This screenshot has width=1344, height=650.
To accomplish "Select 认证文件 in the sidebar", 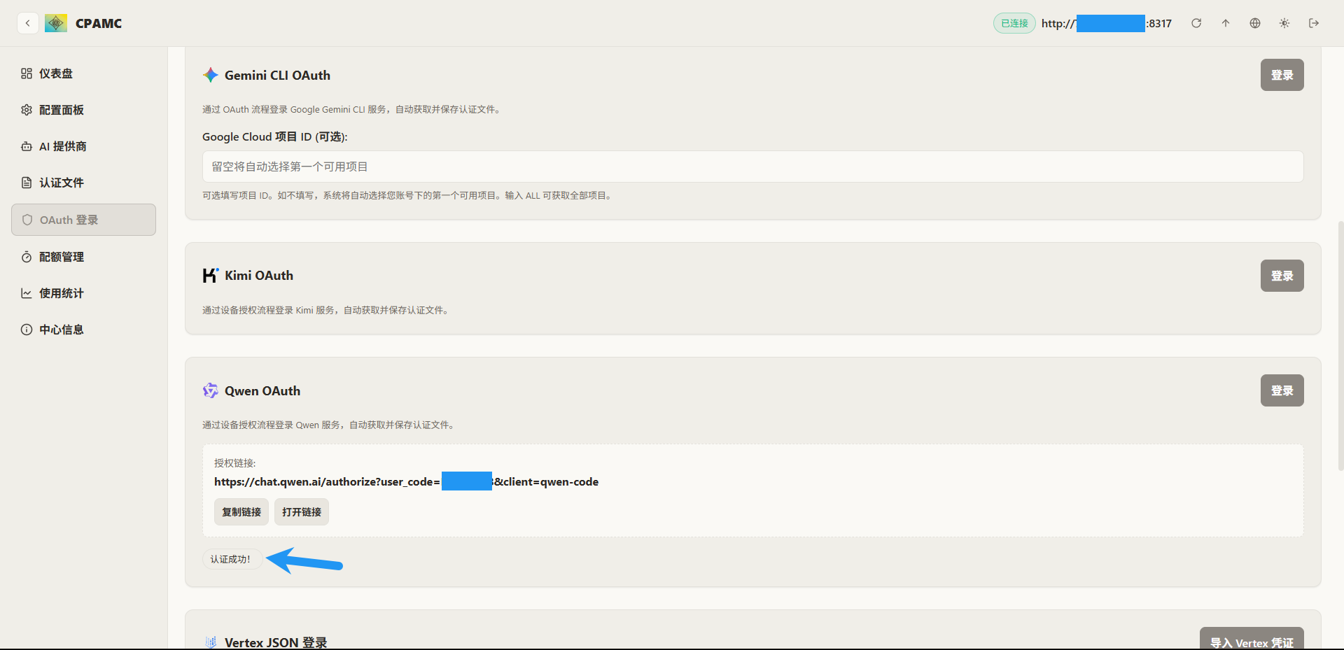I will (x=62, y=183).
